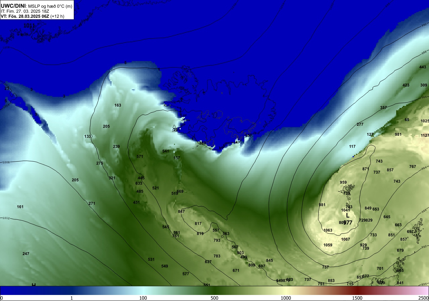Click the height value 321
This screenshot has height=301, width=429.
tap(112, 178)
